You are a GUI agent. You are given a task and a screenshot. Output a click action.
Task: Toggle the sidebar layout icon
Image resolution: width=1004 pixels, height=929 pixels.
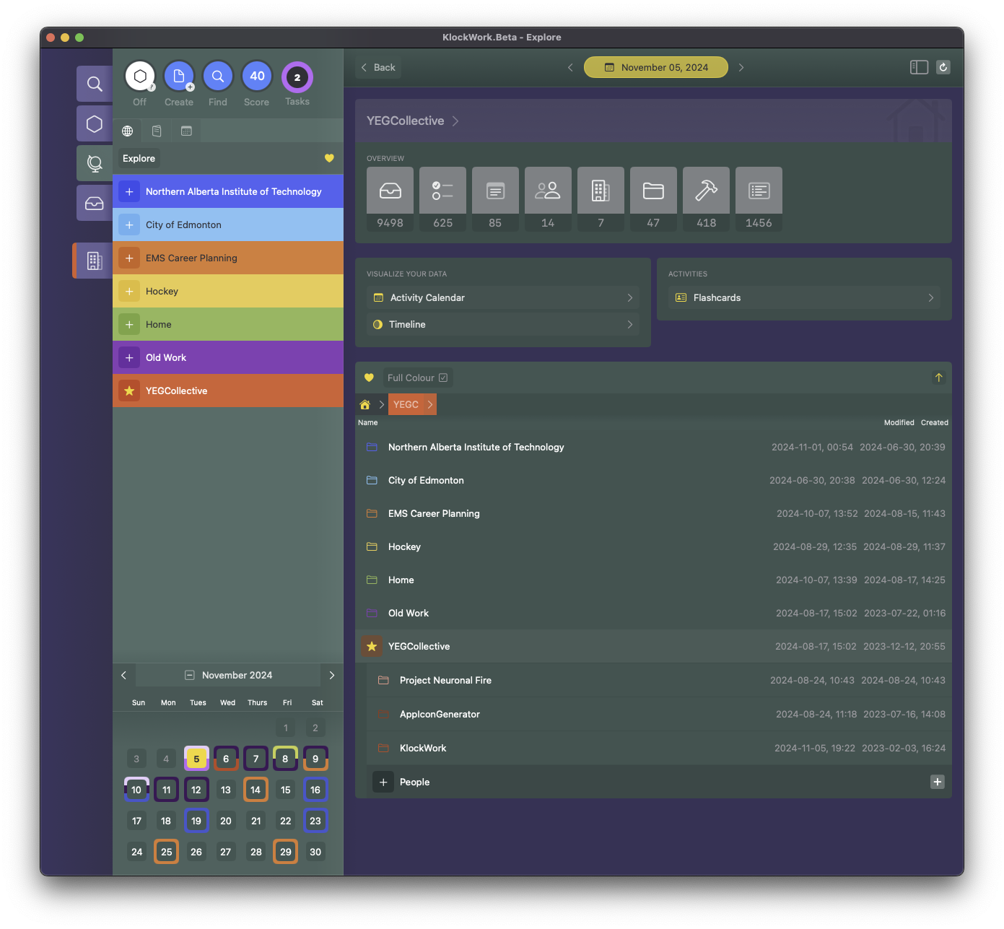[x=919, y=67]
